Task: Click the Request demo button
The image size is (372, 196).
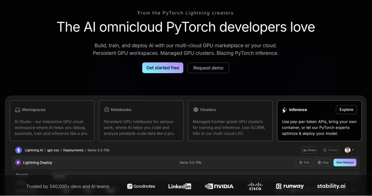Action: [208, 68]
